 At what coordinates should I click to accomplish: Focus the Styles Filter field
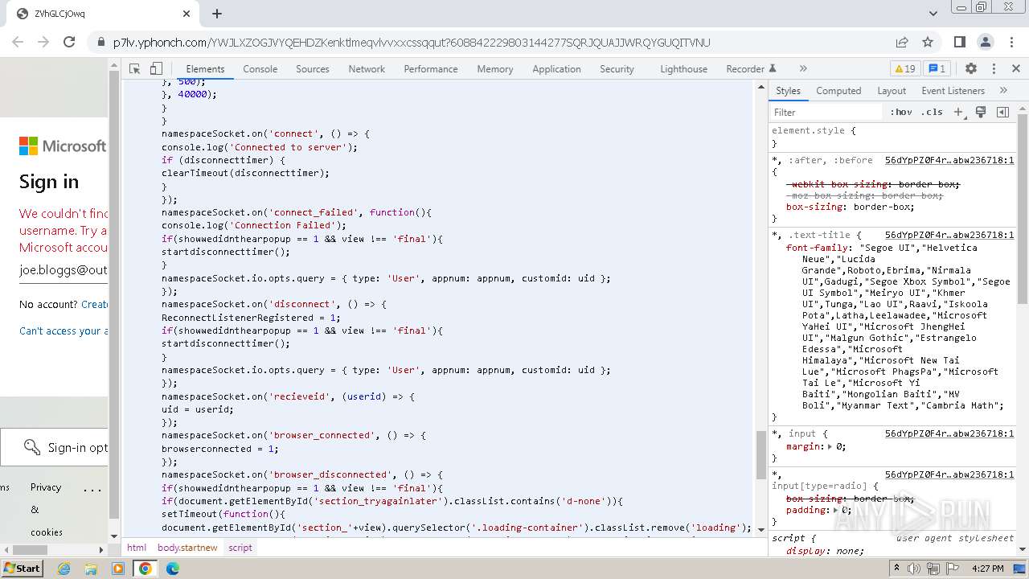pos(826,113)
